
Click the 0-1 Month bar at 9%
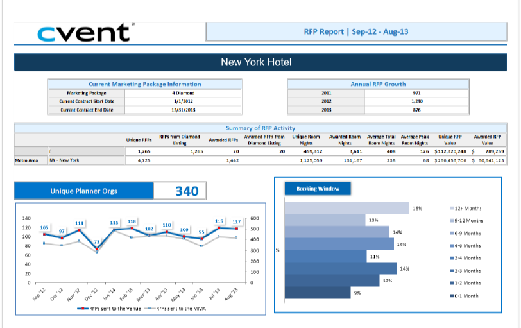pos(318,293)
